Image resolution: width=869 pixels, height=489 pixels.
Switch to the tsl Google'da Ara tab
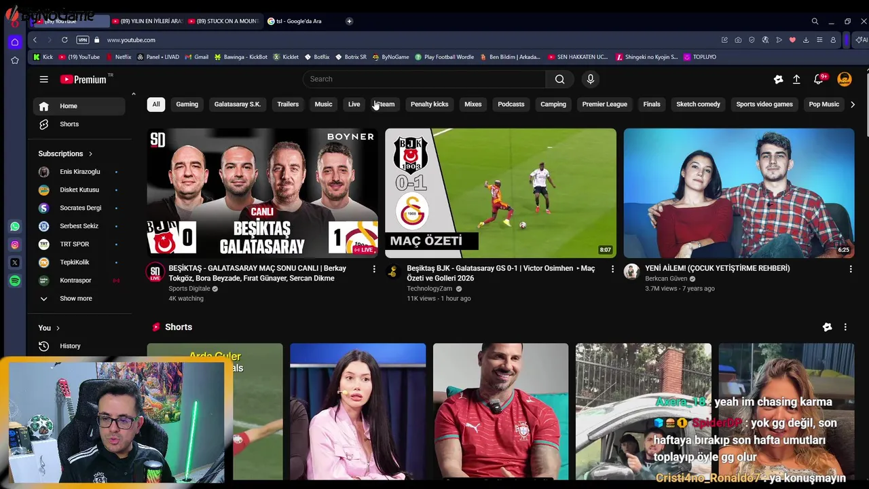click(x=299, y=21)
